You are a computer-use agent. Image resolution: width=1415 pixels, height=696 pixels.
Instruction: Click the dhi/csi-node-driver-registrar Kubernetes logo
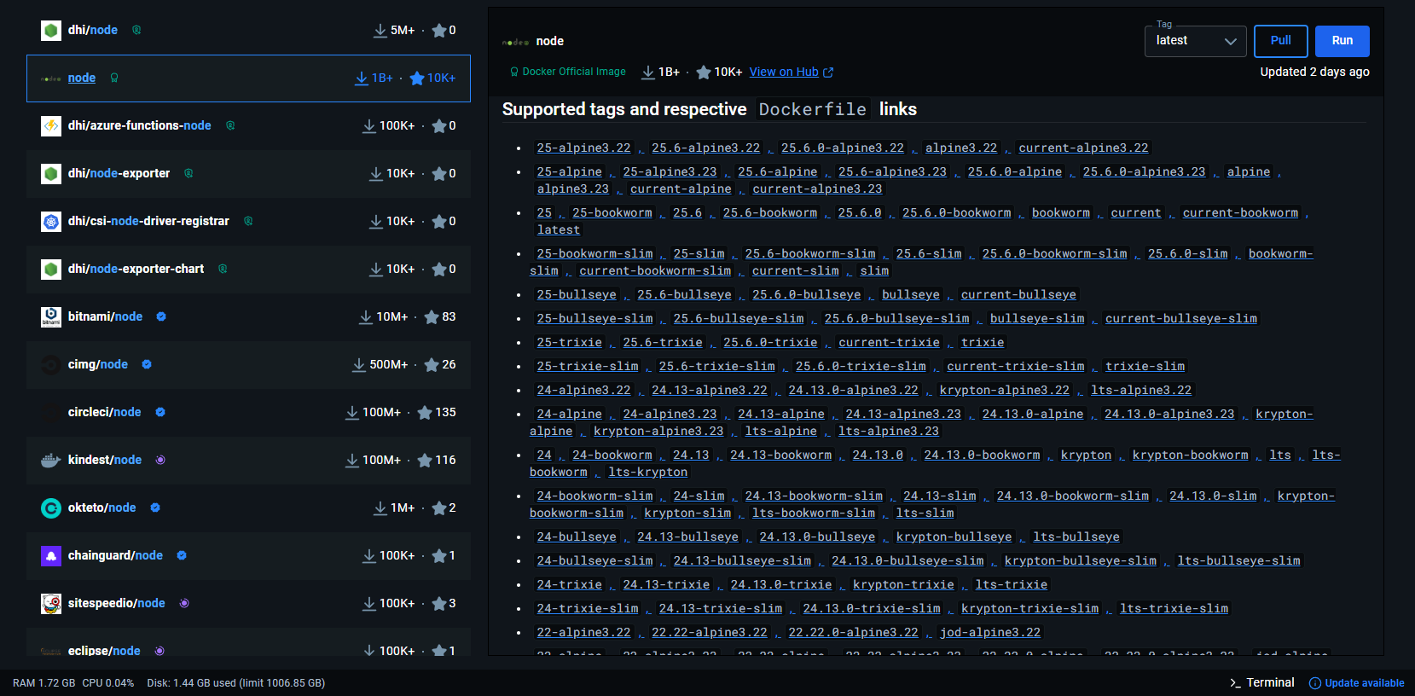(x=51, y=222)
